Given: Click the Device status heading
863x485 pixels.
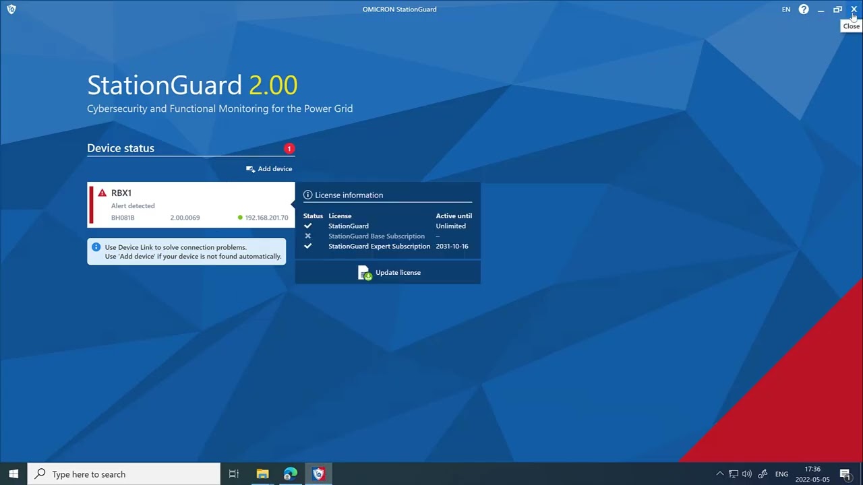Looking at the screenshot, I should 121,148.
